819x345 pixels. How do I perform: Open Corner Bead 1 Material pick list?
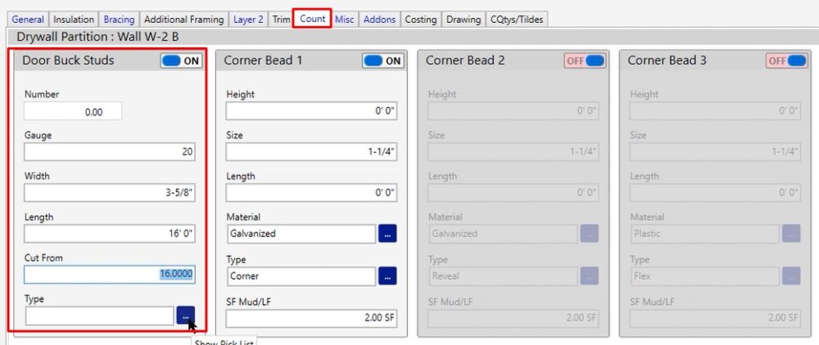click(387, 234)
